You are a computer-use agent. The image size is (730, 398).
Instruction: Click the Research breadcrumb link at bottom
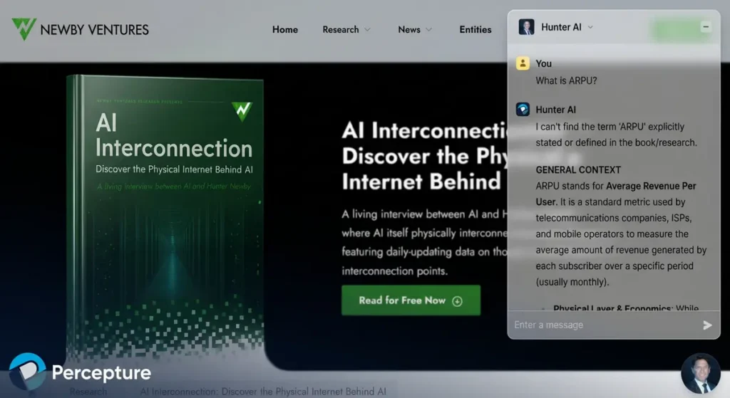point(88,392)
